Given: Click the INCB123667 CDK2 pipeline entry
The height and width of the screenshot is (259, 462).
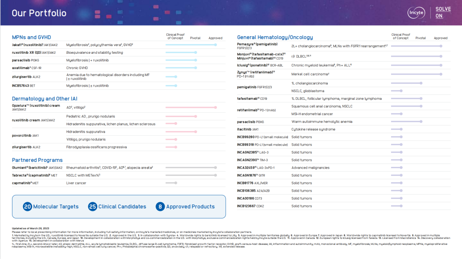Looking at the screenshot, I should coord(251,206).
